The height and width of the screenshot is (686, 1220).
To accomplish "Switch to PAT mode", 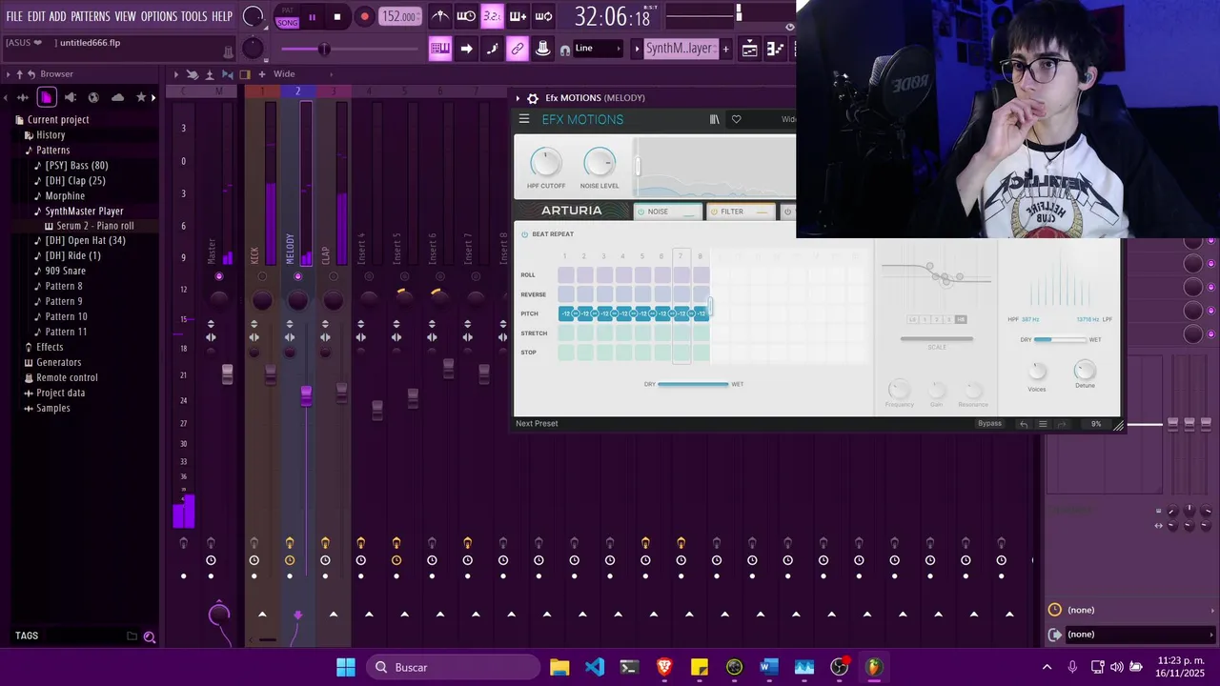I will click(x=288, y=10).
